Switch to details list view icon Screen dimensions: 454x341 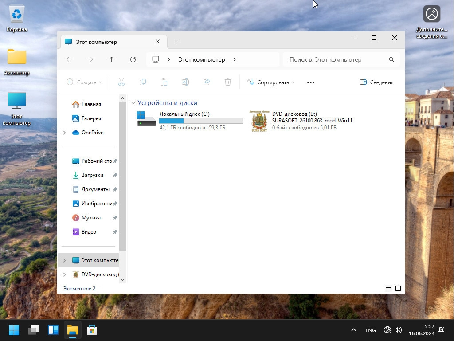(x=388, y=288)
